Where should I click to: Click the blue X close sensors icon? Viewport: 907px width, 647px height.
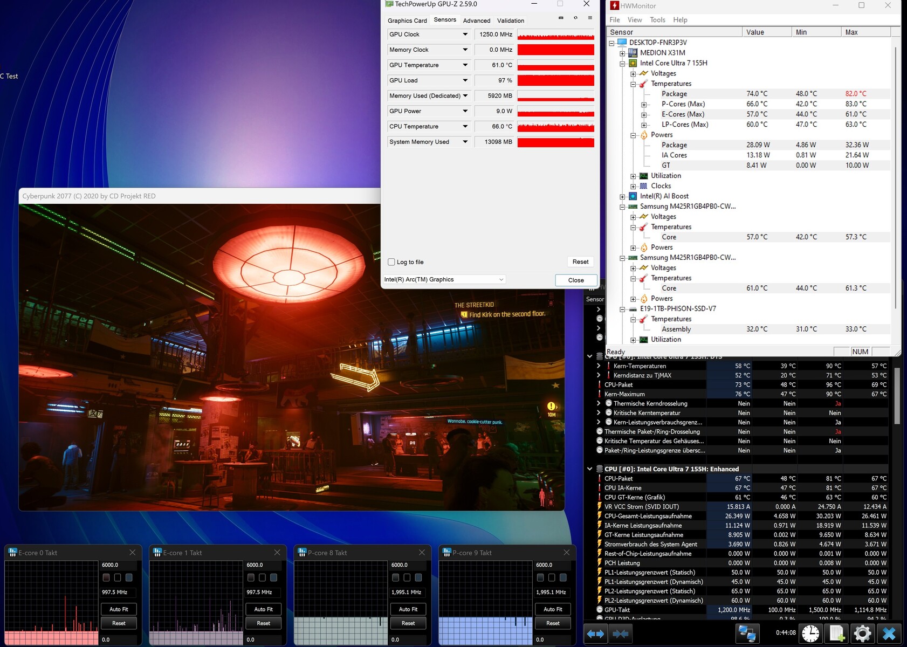coord(889,634)
